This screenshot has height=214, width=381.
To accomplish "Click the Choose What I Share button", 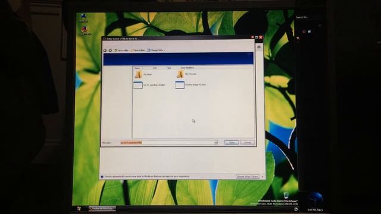I will click(248, 177).
